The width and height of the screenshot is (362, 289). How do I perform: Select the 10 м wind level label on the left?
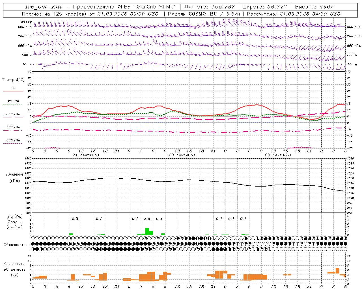27,64
